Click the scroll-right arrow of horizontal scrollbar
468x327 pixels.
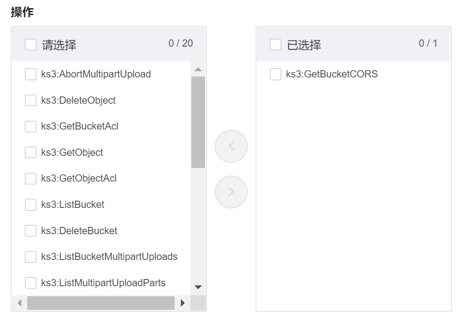[x=183, y=303]
